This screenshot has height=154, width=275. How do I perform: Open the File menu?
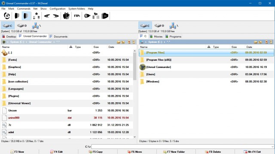coord(3,9)
